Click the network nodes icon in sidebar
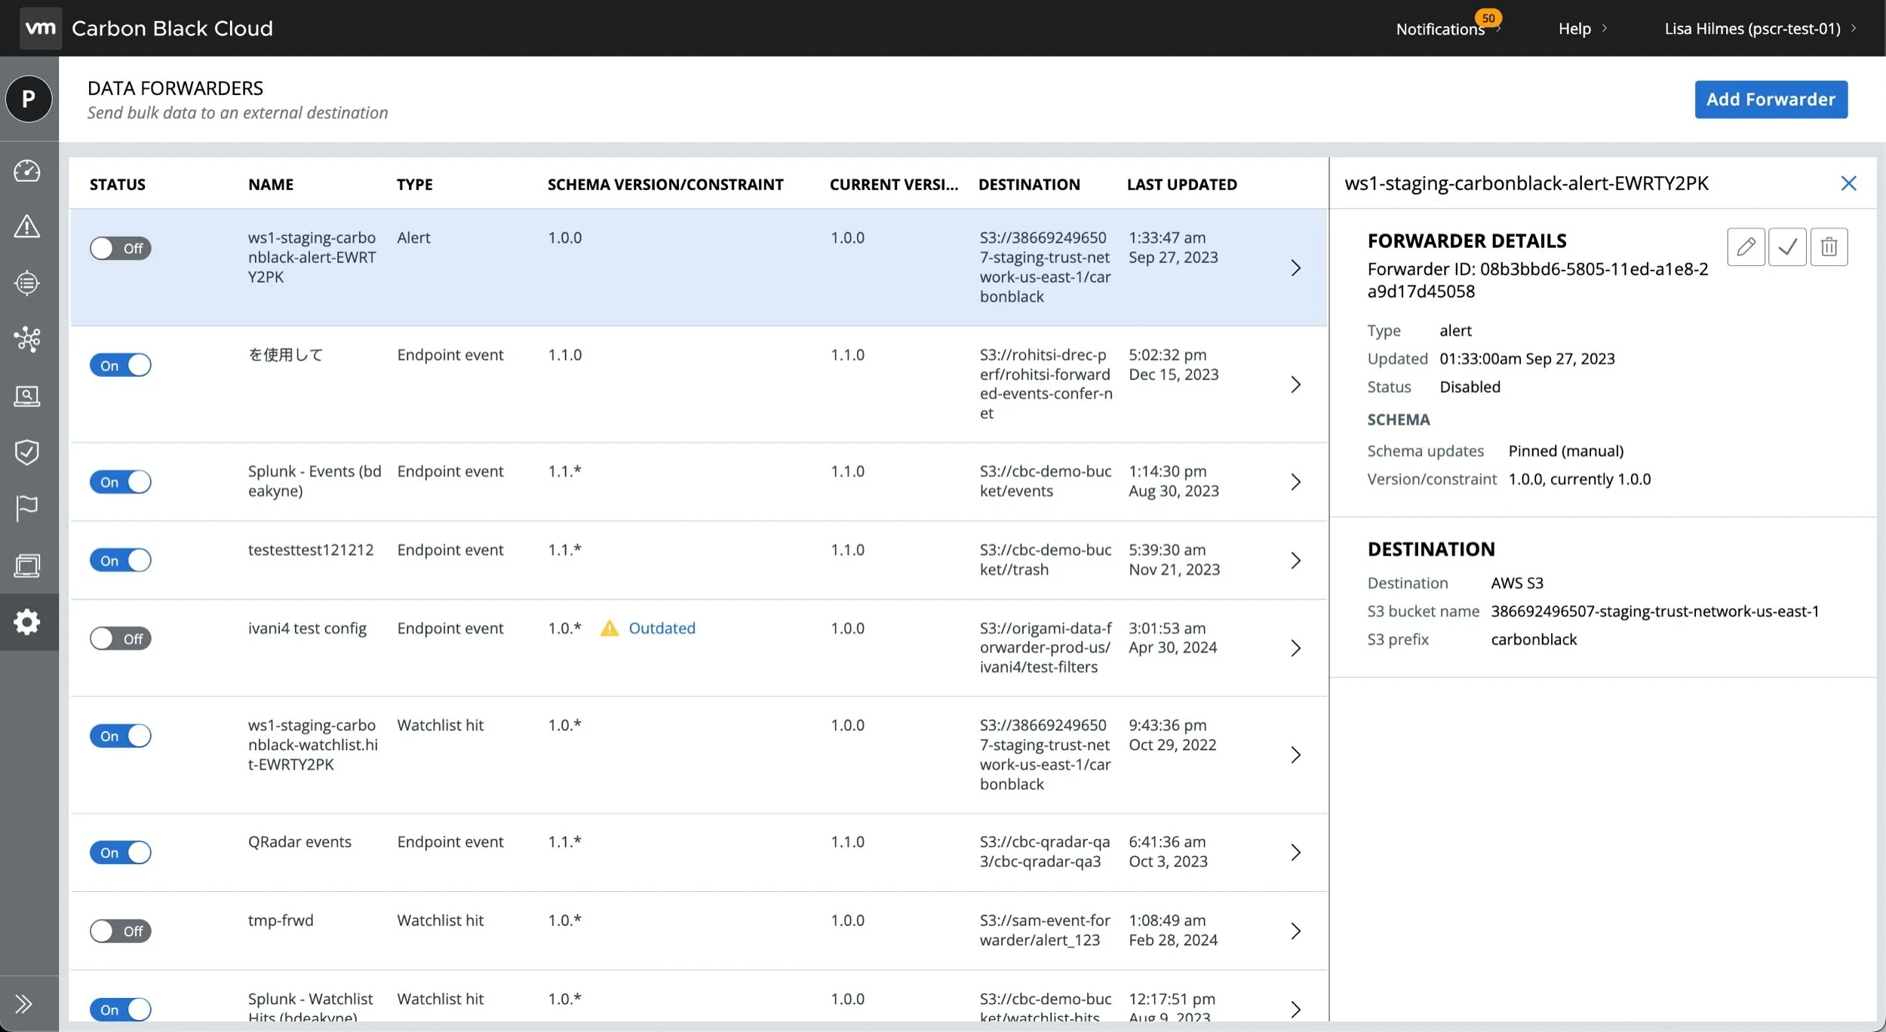Image resolution: width=1886 pixels, height=1032 pixels. [x=27, y=339]
